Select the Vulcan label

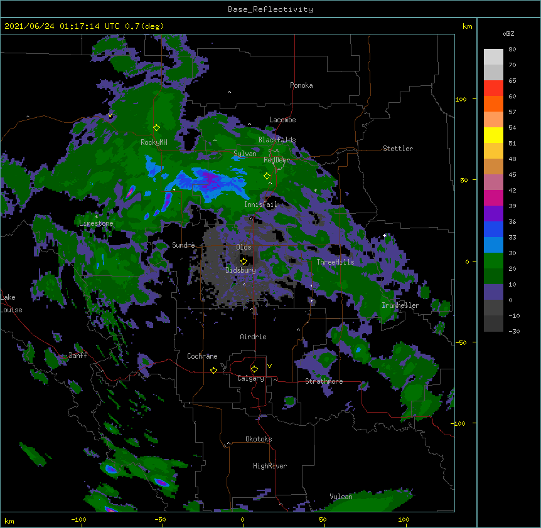(341, 497)
